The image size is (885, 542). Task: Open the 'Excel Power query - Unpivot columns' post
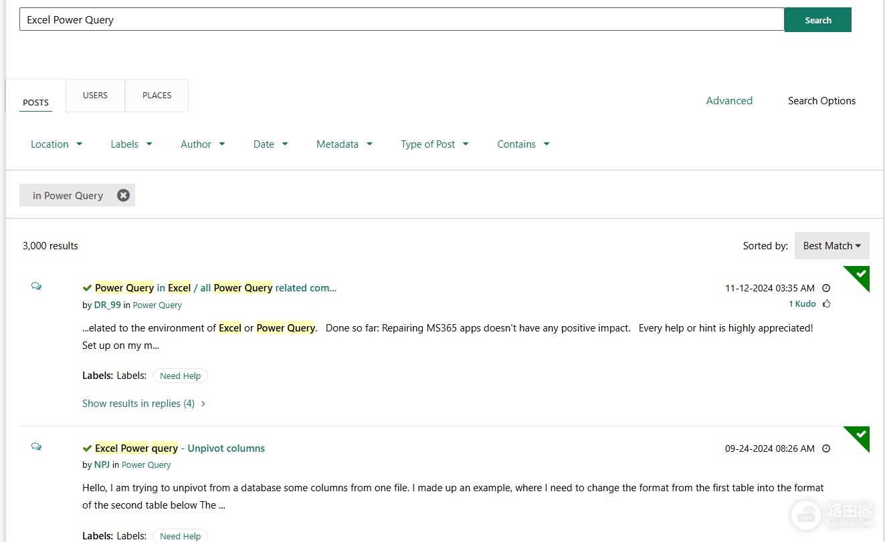(180, 448)
